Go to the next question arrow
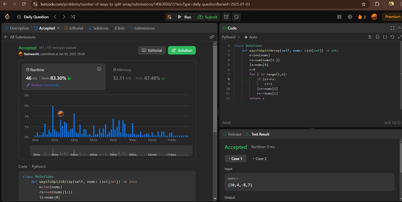 coord(64,17)
